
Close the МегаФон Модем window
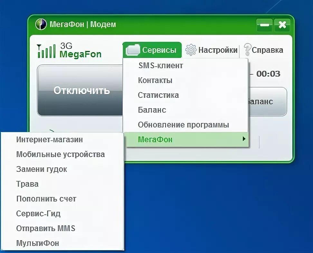[x=282, y=25]
